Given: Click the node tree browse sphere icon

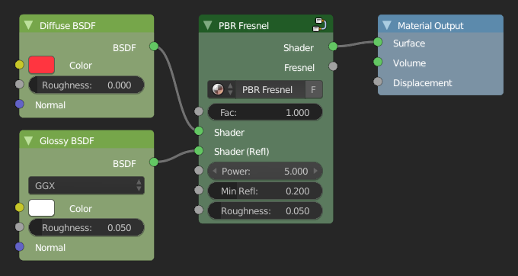Looking at the screenshot, I should point(218,89).
